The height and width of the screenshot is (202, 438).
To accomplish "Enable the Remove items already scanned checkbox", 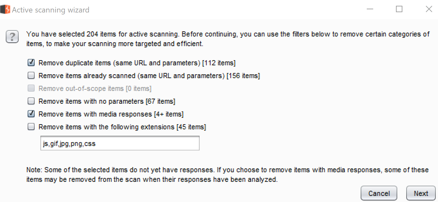I will pyautogui.click(x=31, y=76).
